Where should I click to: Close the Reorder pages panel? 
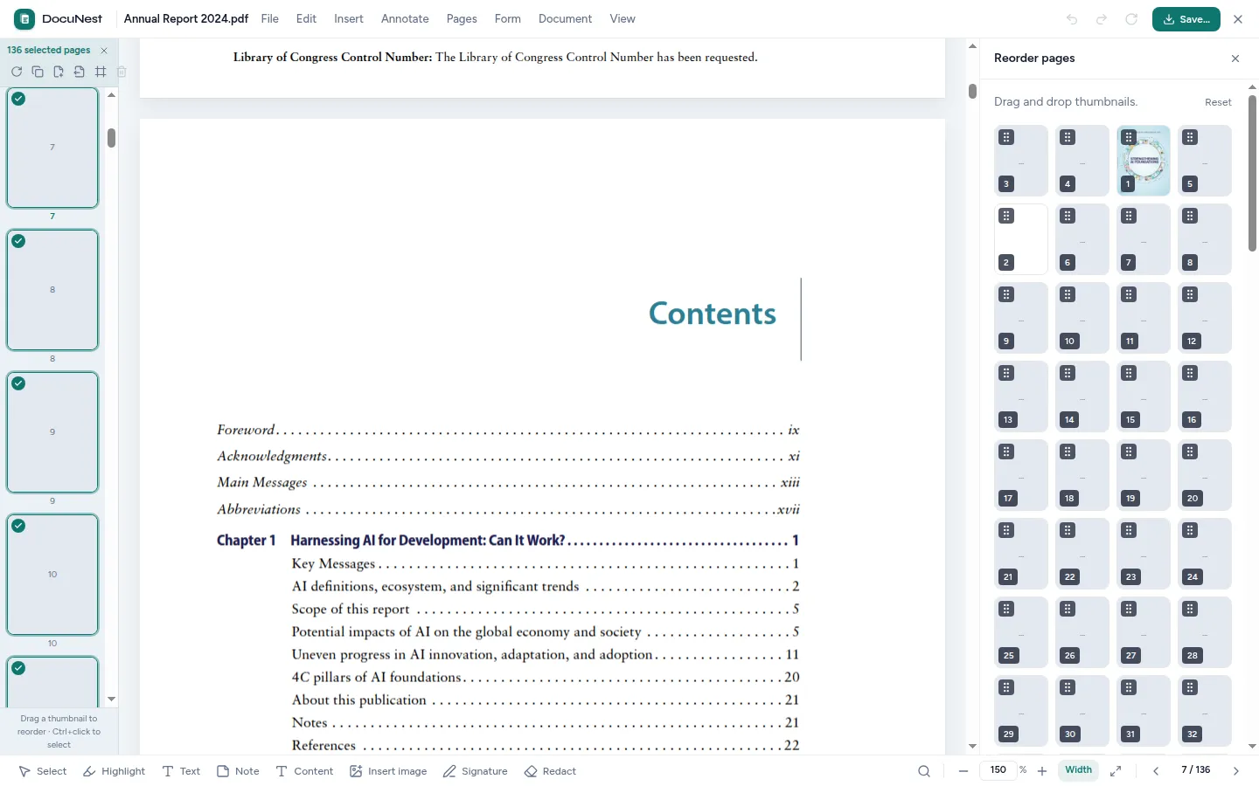(1235, 59)
